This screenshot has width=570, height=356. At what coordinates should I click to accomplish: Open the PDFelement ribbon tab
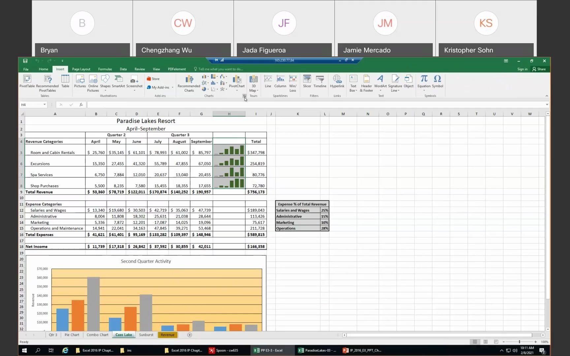[x=177, y=69]
